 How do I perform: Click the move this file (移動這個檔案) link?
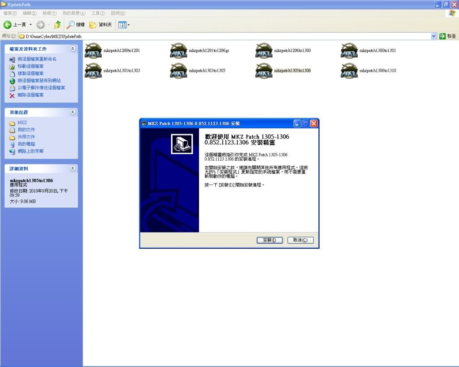[x=30, y=66]
